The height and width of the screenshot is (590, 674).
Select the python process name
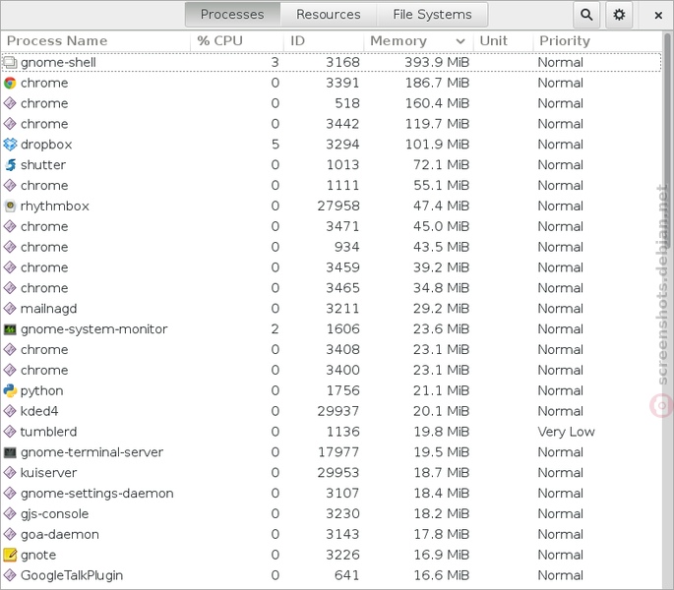click(x=41, y=390)
